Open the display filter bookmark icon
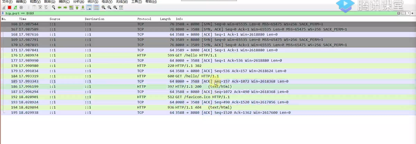The height and width of the screenshot is (144, 416). tap(3, 13)
